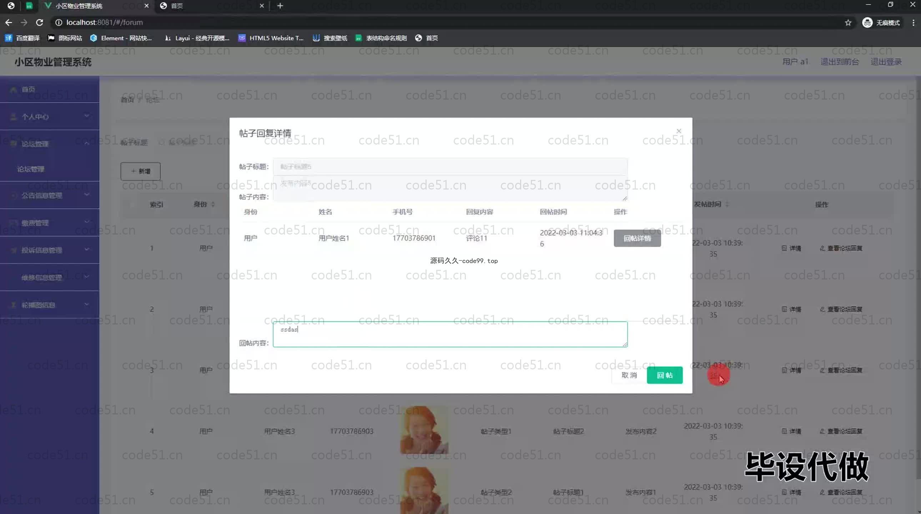This screenshot has height=514, width=921.
Task: Close the 首页 browser tab
Action: 262,6
